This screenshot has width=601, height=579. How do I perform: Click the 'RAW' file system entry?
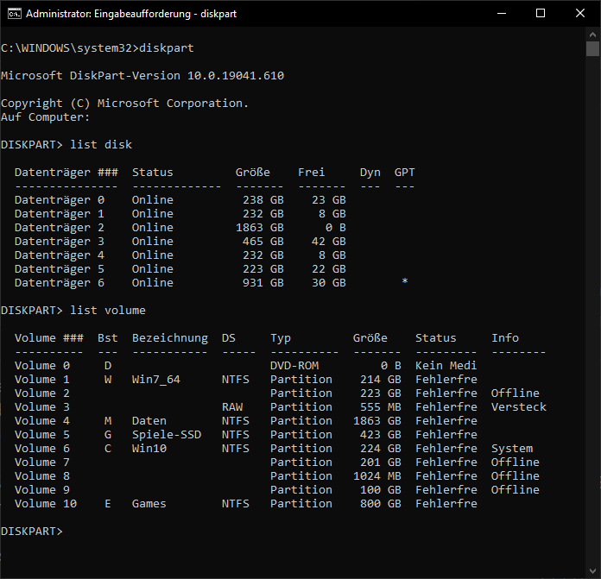click(232, 406)
